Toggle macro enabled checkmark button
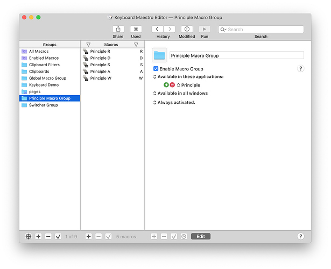This screenshot has height=269, width=331. tap(109, 237)
